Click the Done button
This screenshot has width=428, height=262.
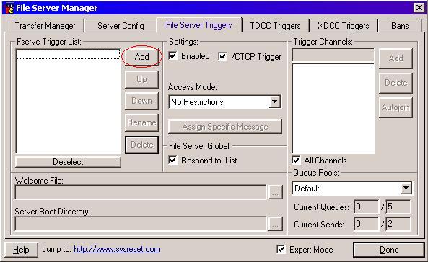click(389, 250)
